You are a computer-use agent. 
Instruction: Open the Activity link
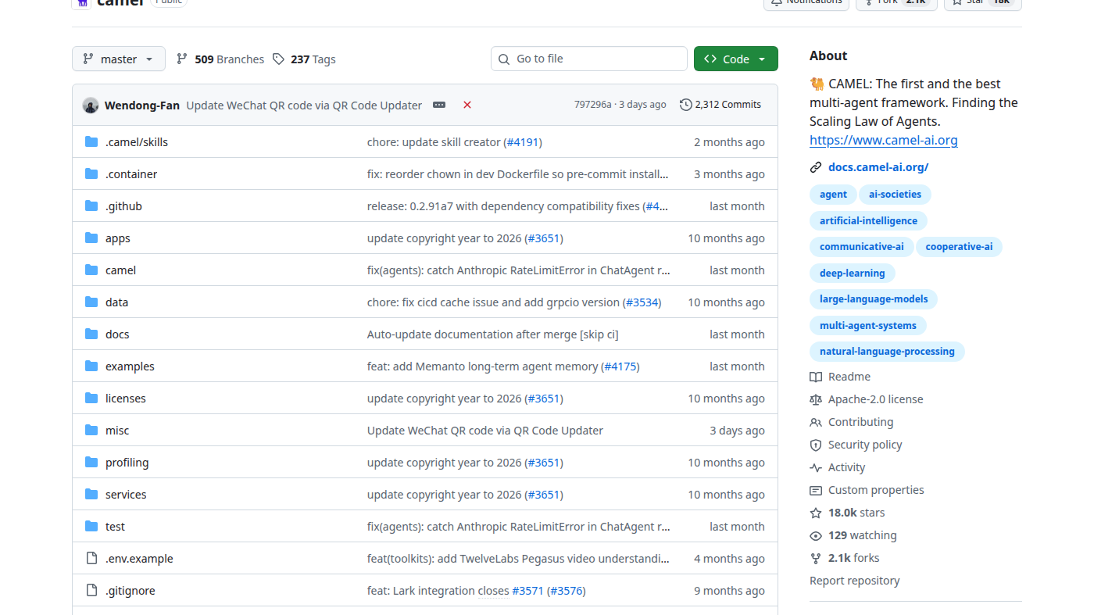838,467
